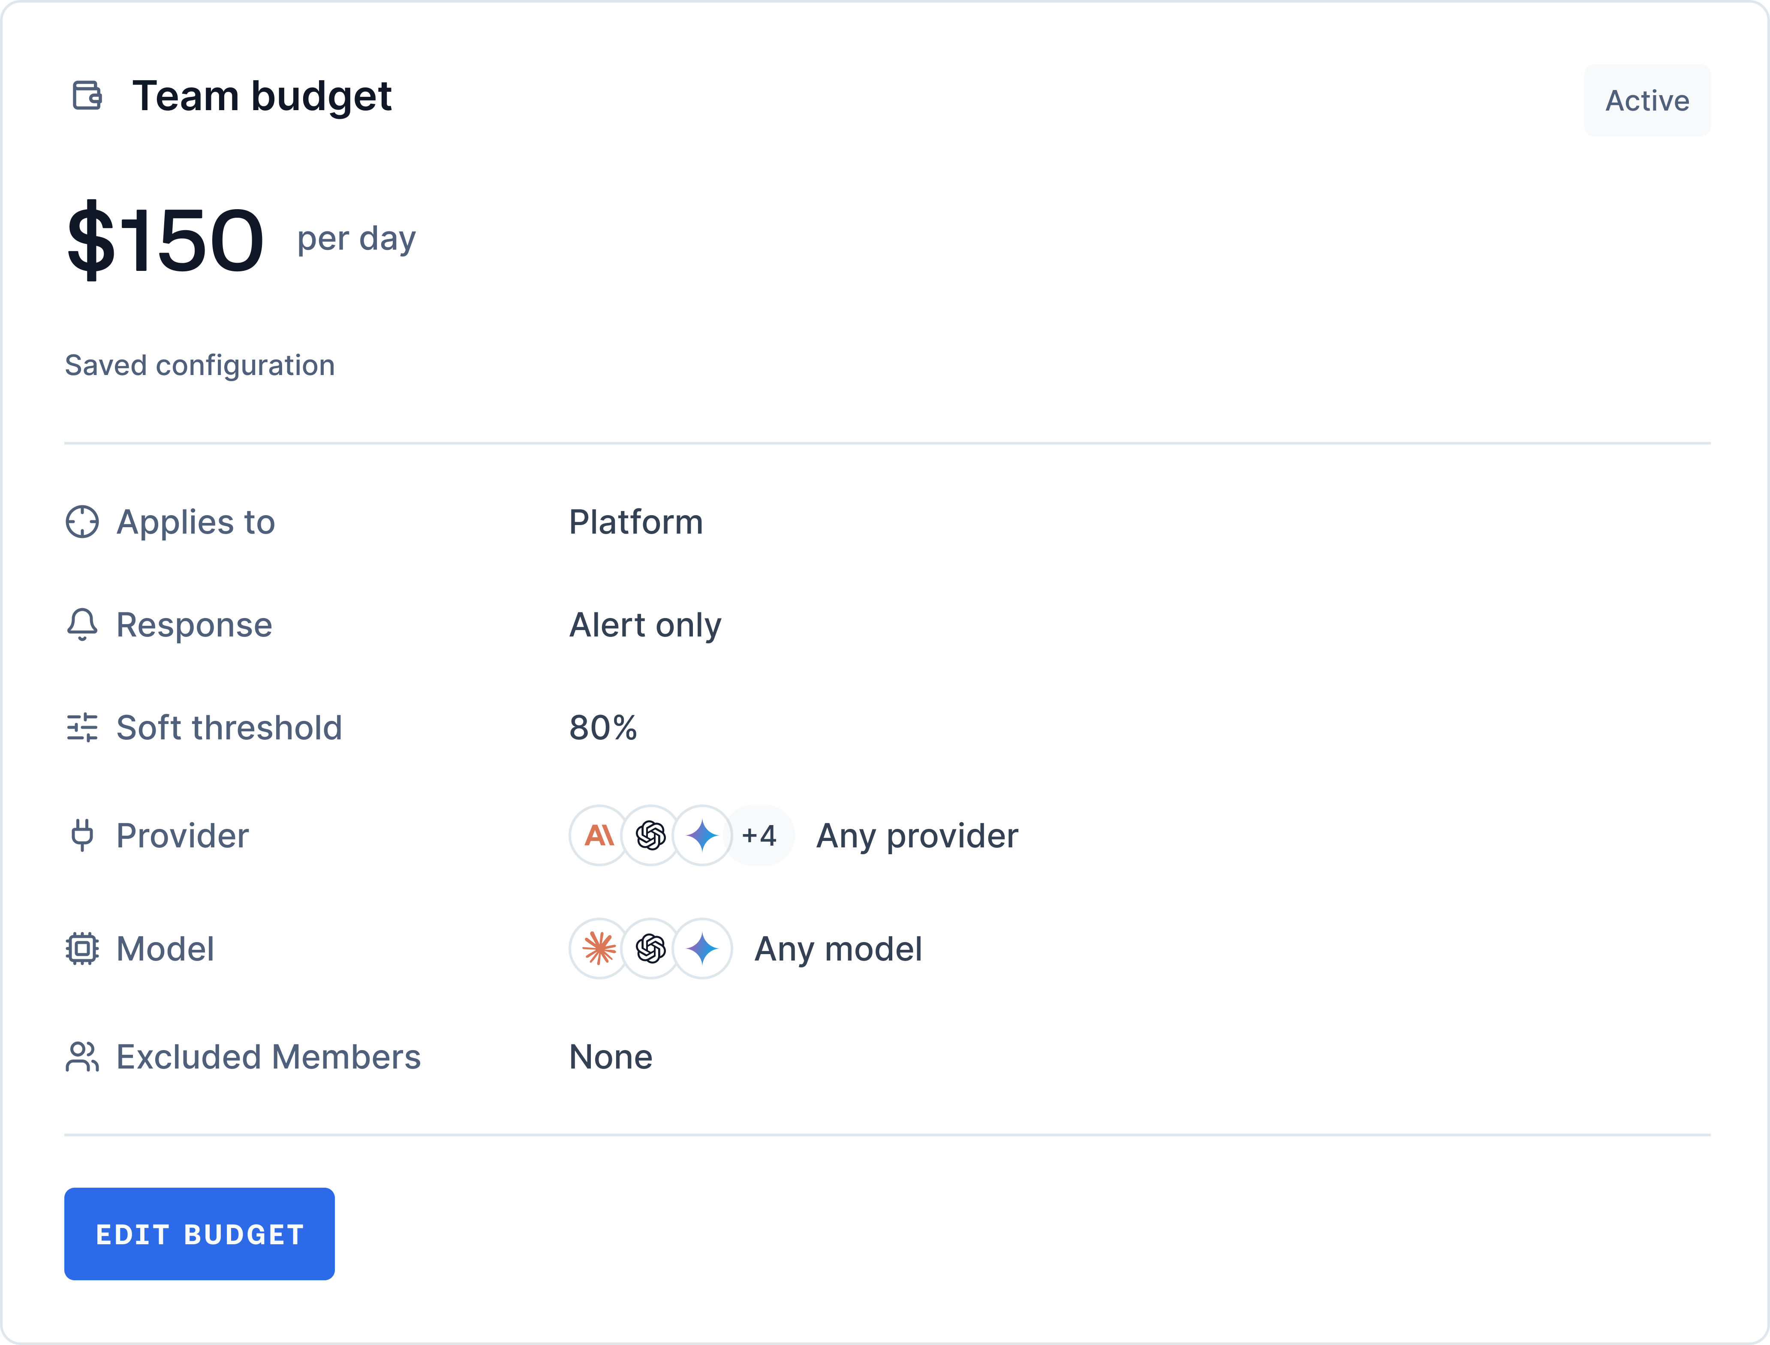
Task: Click the Soft threshold label
Action: pos(229,728)
